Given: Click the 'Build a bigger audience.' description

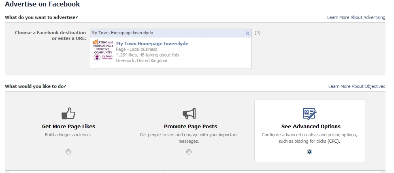Looking at the screenshot, I should point(68,135).
